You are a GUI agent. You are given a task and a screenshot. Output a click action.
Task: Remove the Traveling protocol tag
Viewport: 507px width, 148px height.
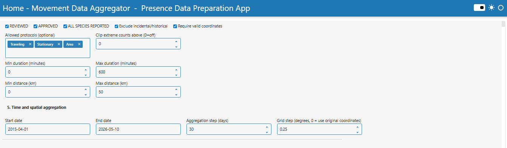(x=30, y=44)
